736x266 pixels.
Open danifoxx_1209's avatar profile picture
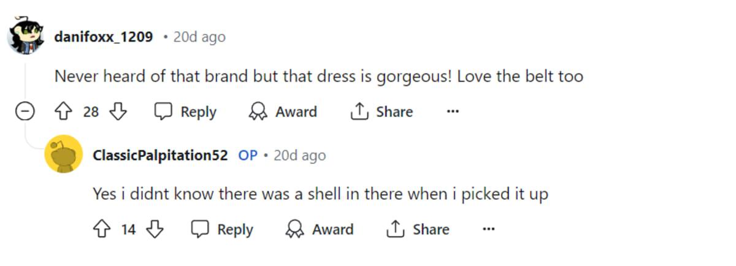coord(26,36)
